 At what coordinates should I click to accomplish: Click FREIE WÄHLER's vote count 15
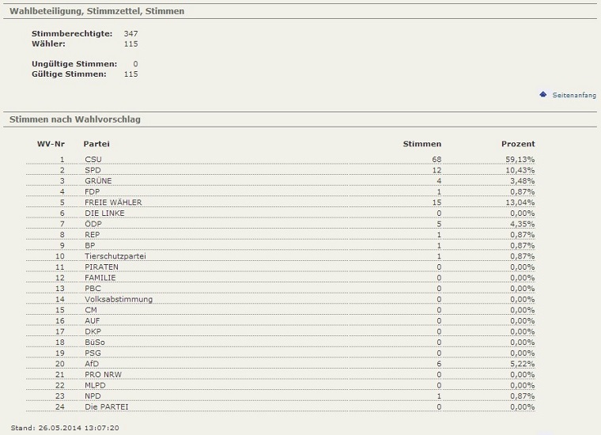(x=437, y=202)
